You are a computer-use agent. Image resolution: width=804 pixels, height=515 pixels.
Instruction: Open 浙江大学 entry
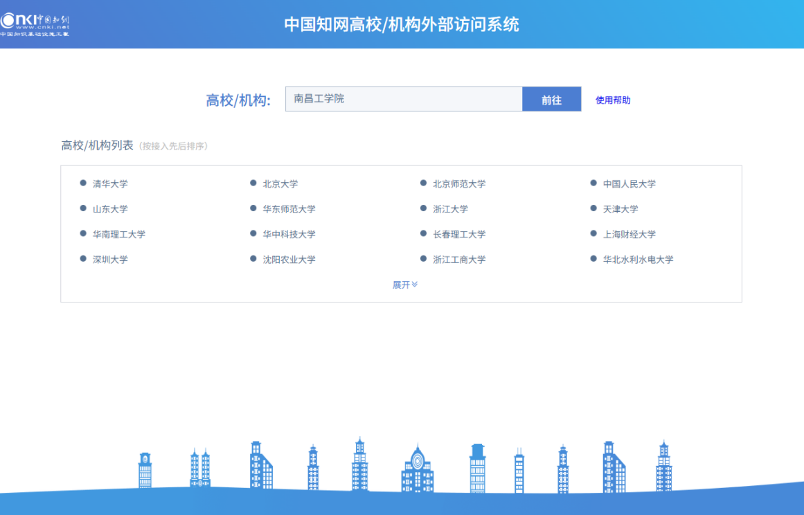(x=450, y=209)
